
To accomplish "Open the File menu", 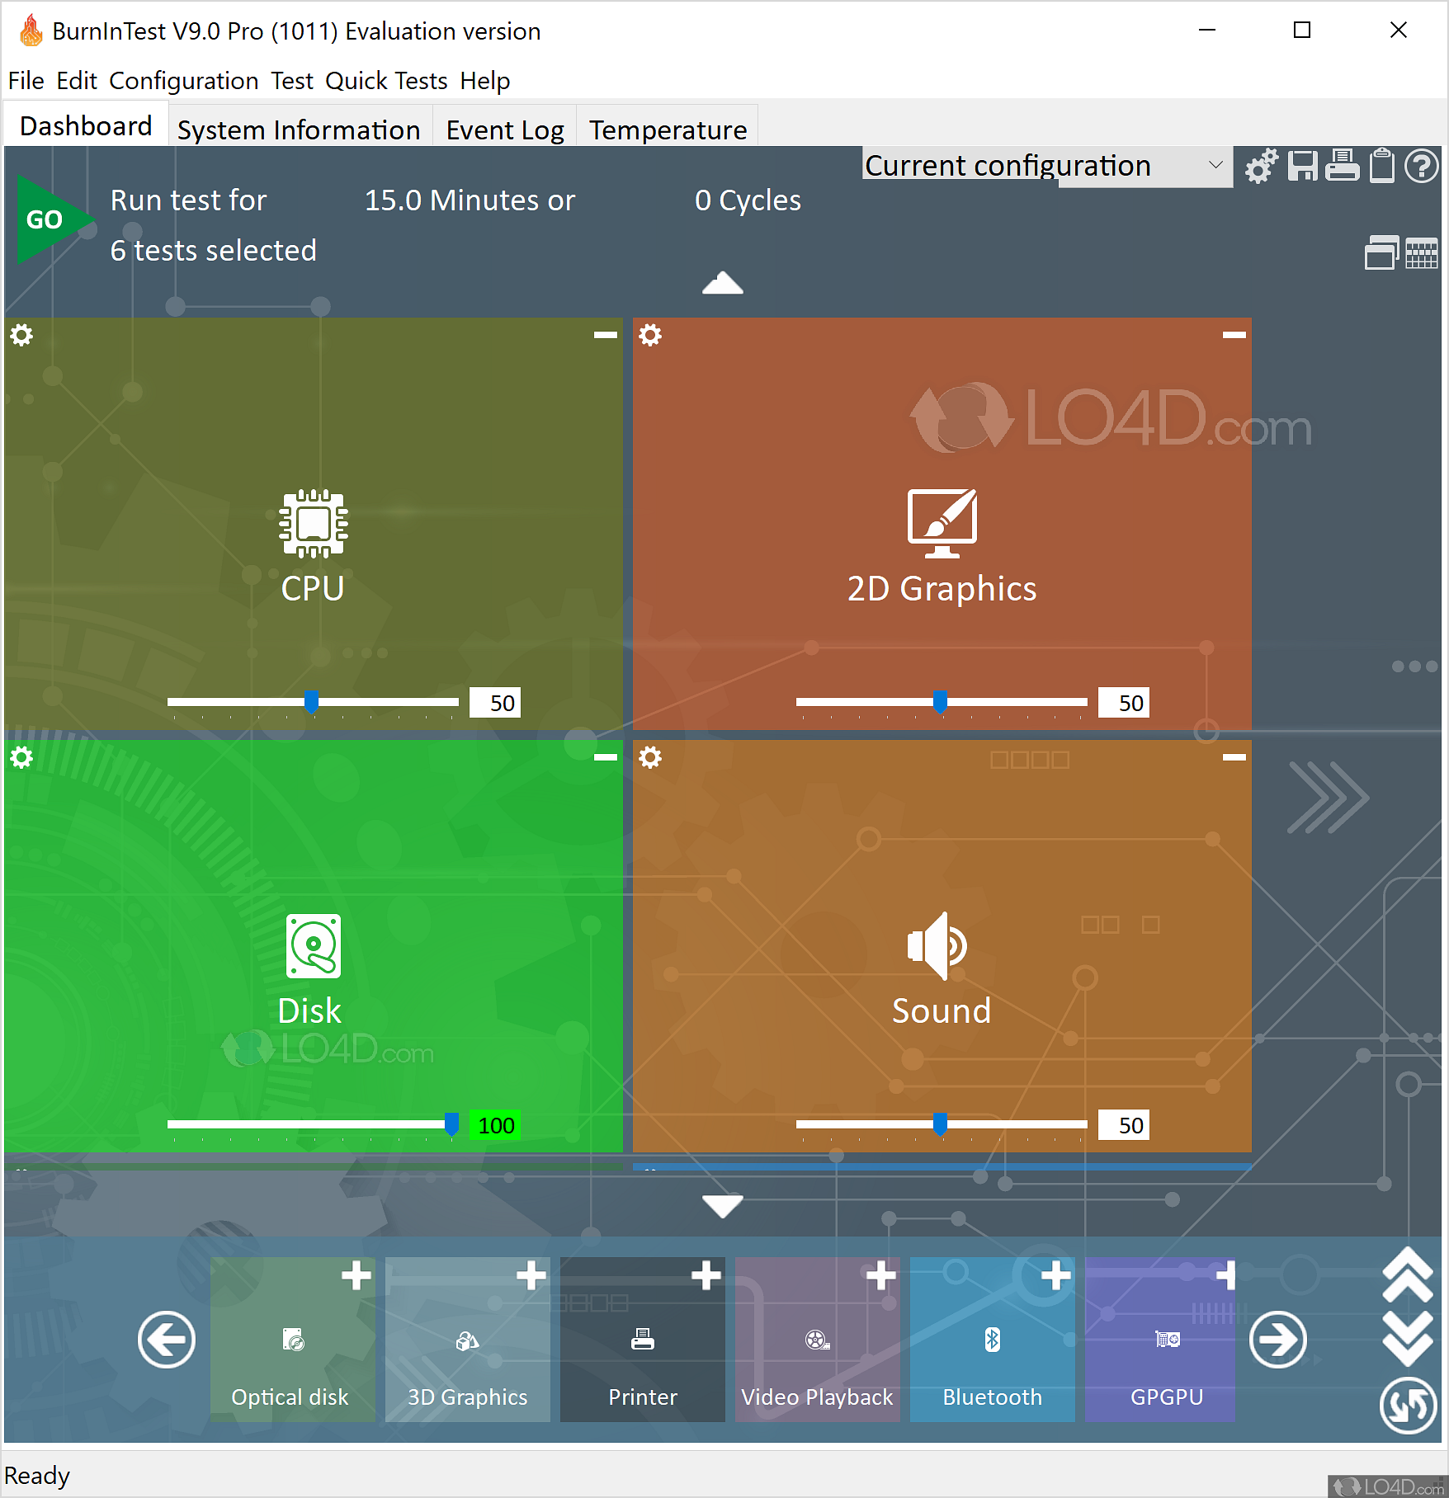I will point(26,81).
